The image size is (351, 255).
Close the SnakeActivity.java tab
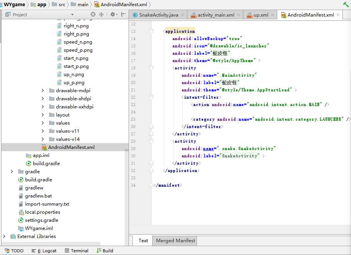182,15
